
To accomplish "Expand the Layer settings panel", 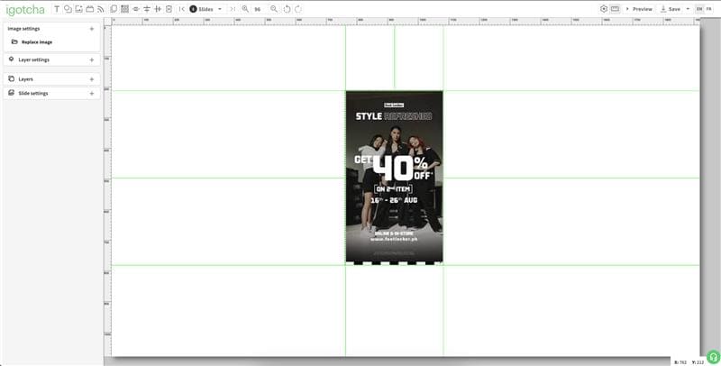I will click(92, 59).
